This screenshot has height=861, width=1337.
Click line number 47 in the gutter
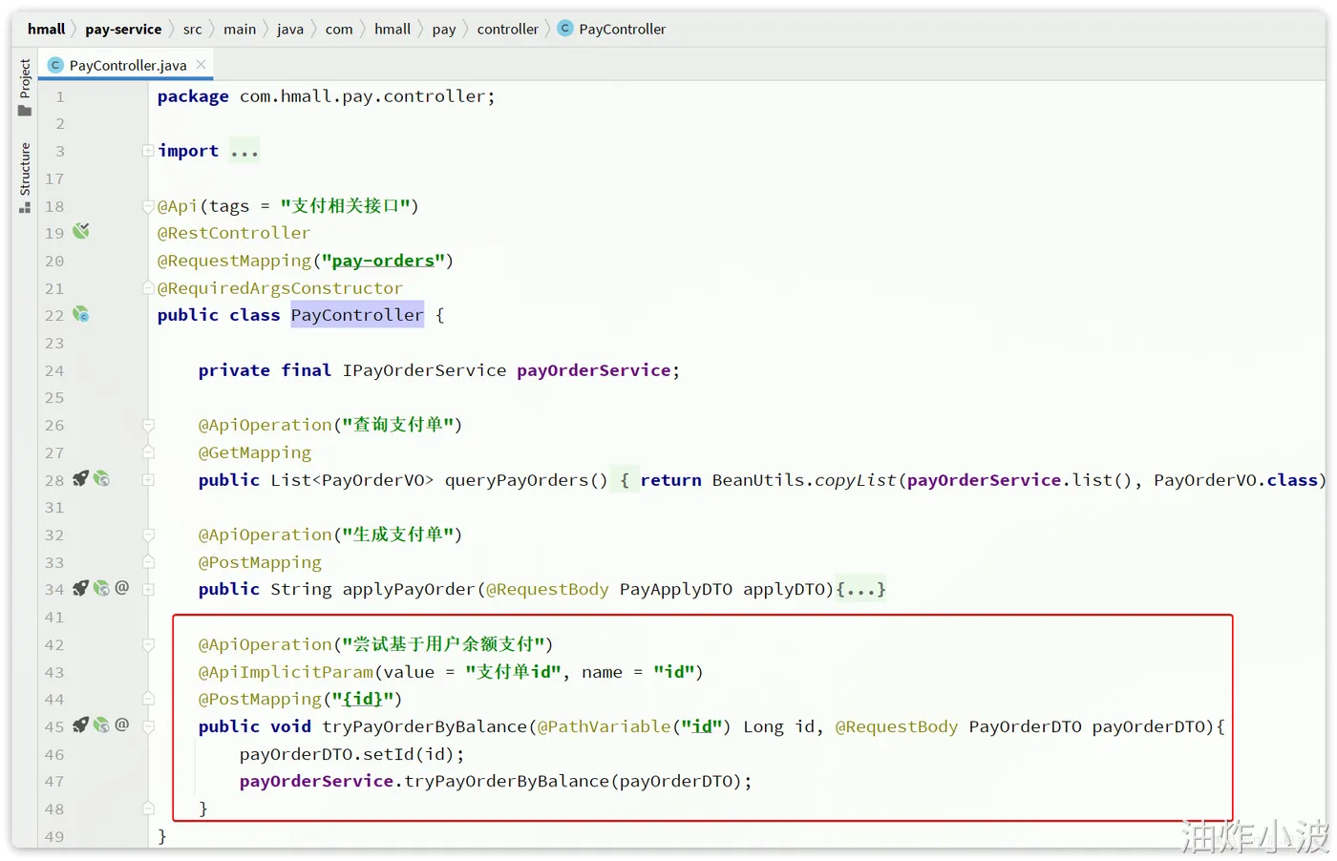[x=54, y=782]
